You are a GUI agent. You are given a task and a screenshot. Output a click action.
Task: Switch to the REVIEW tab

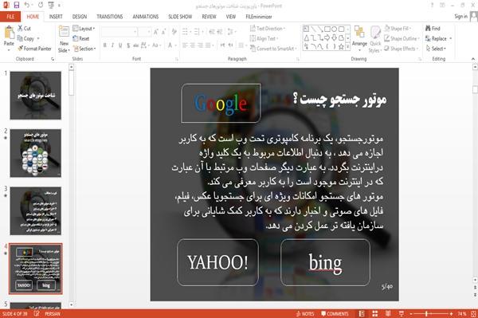tap(209, 17)
